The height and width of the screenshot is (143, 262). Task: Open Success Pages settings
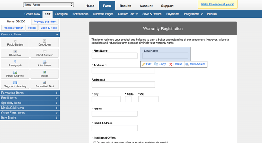pos(103,14)
